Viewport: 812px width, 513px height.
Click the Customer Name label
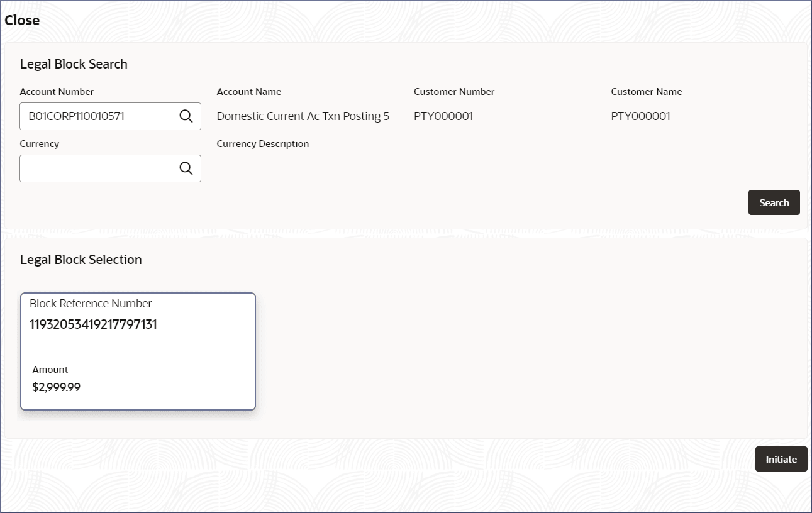point(646,92)
